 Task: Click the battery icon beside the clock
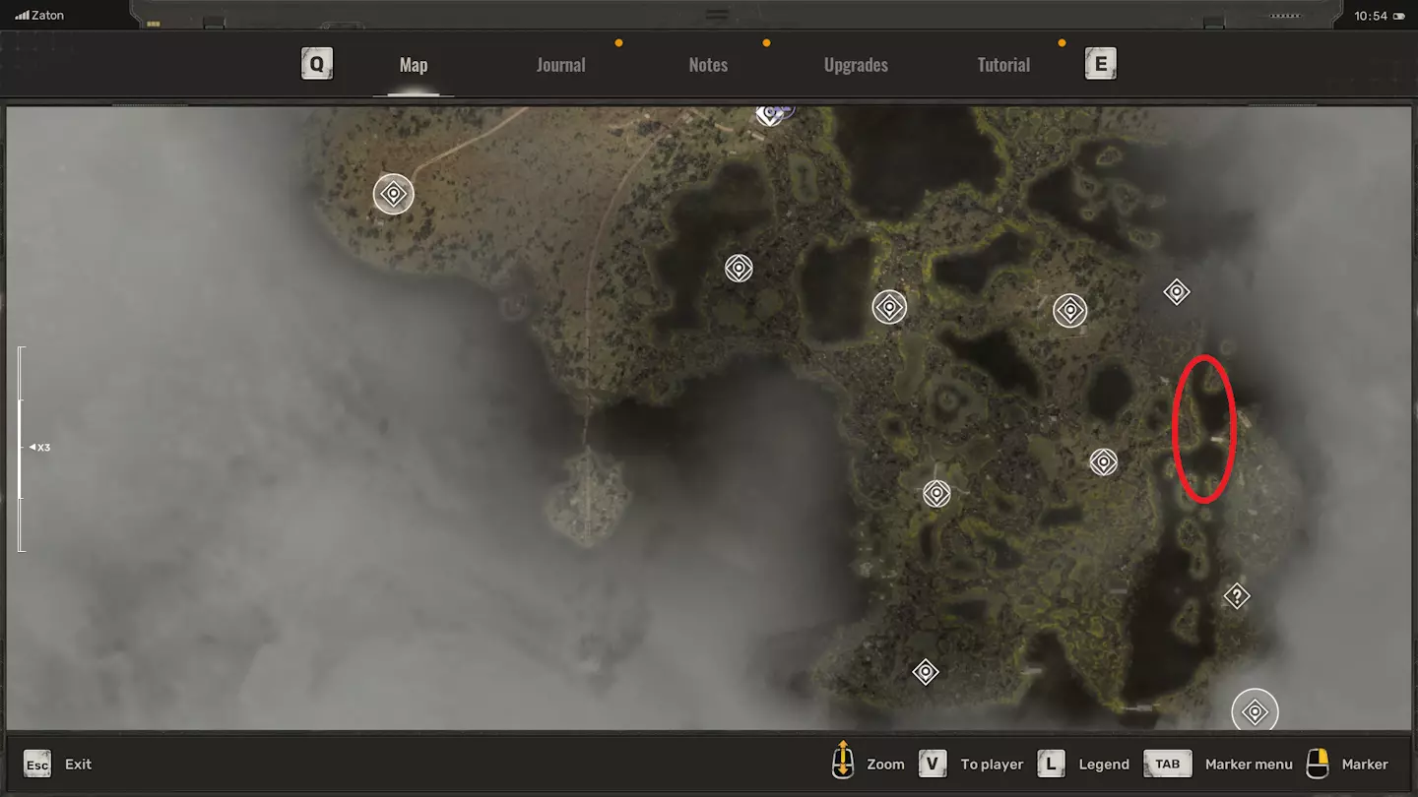pos(1399,16)
